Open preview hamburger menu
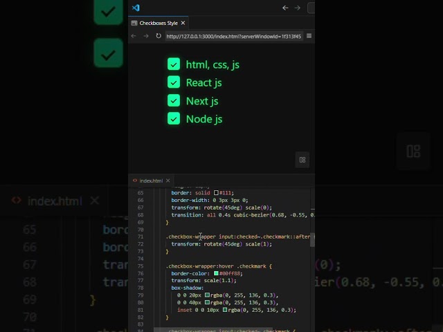This screenshot has height=332, width=443. click(x=309, y=36)
